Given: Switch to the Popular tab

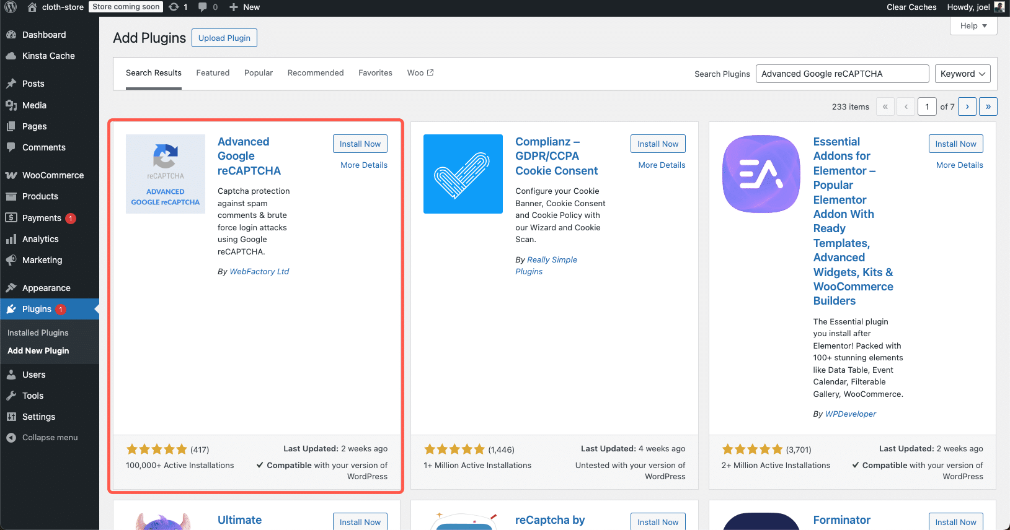Looking at the screenshot, I should (259, 73).
